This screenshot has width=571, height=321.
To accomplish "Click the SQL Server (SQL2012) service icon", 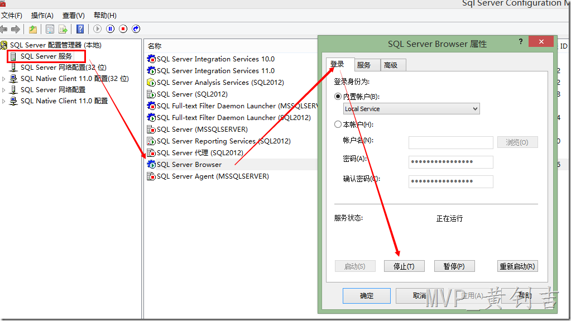I will [x=151, y=94].
